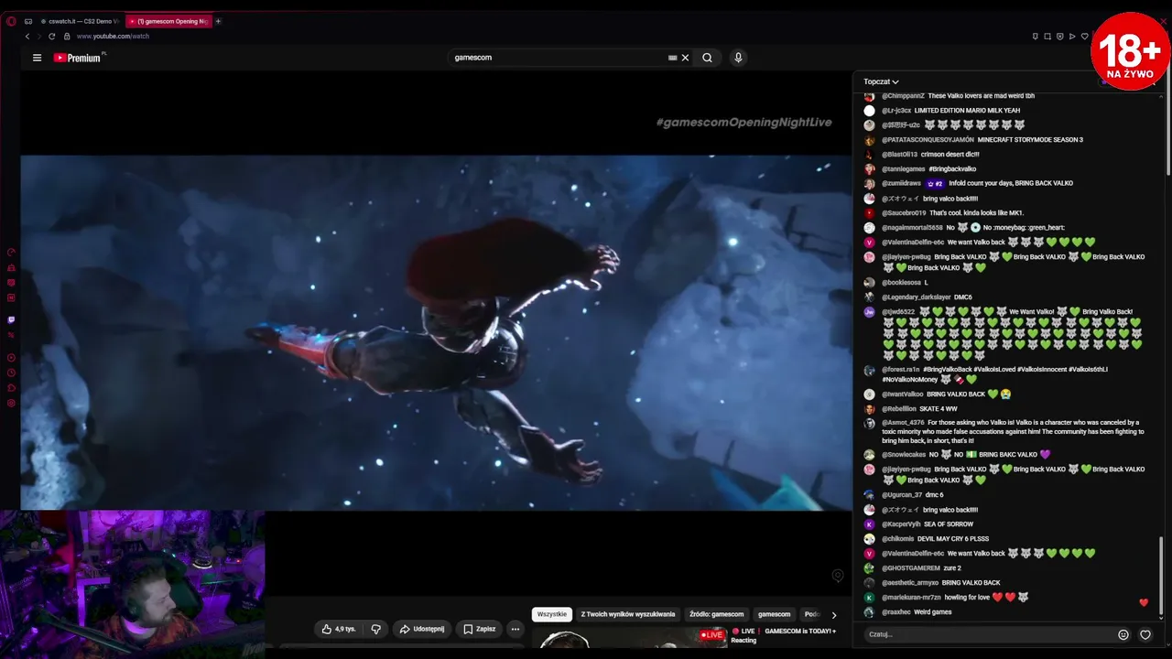Click chat message "Weird games"
Image resolution: width=1172 pixels, height=659 pixels.
933,612
